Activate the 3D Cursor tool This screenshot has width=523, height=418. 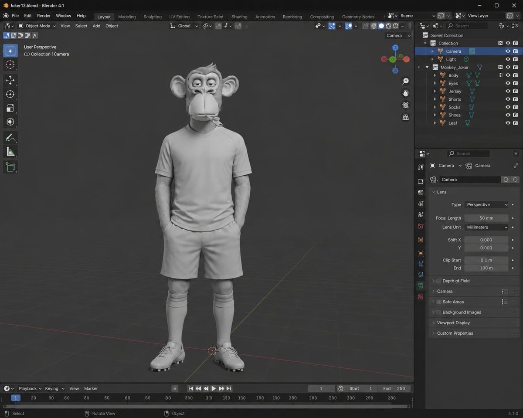point(10,65)
